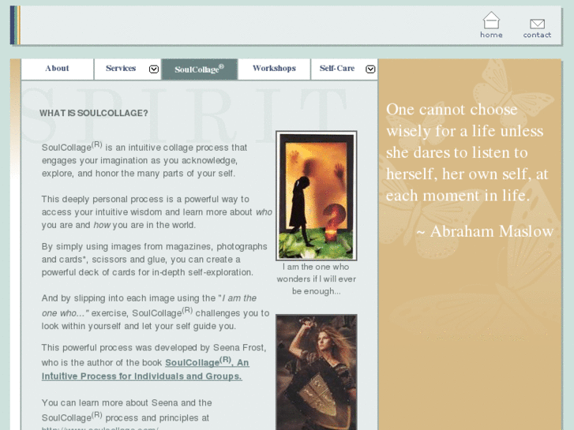Open the Services menu tab
The image size is (574, 430).
[121, 69]
